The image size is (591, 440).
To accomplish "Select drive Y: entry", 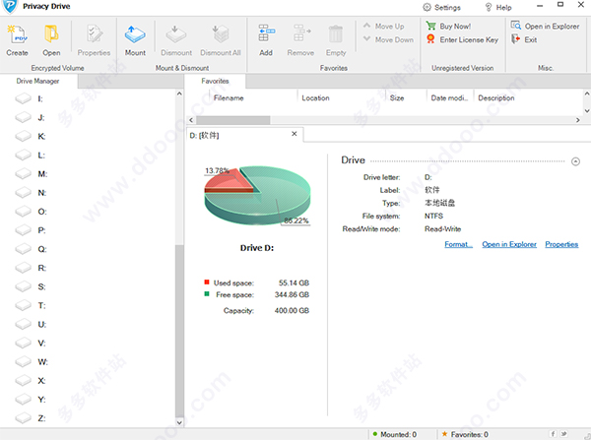I will coord(31,400).
